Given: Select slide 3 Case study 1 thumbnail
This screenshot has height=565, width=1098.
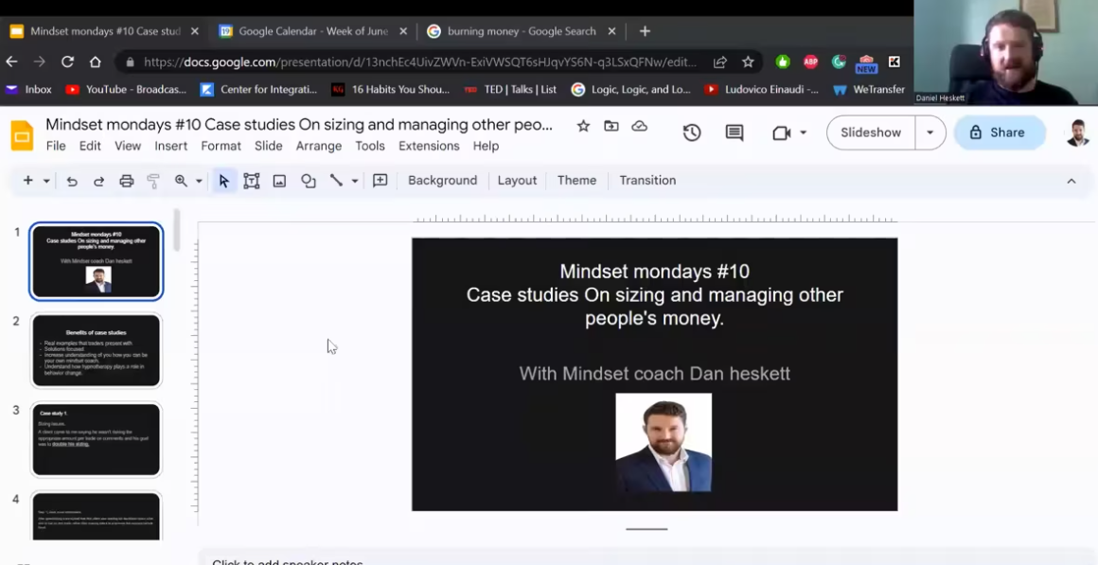Looking at the screenshot, I should tap(96, 439).
